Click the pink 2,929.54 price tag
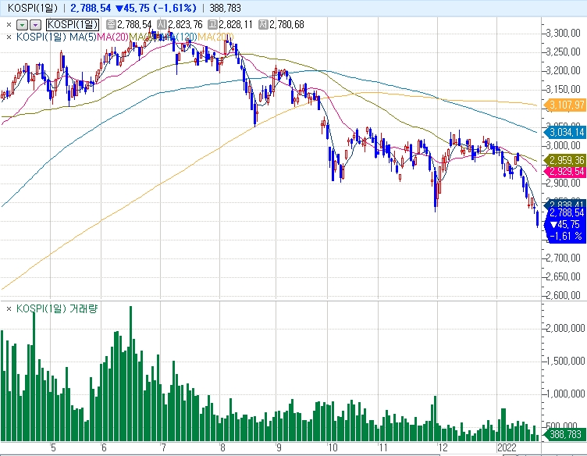 click(565, 172)
